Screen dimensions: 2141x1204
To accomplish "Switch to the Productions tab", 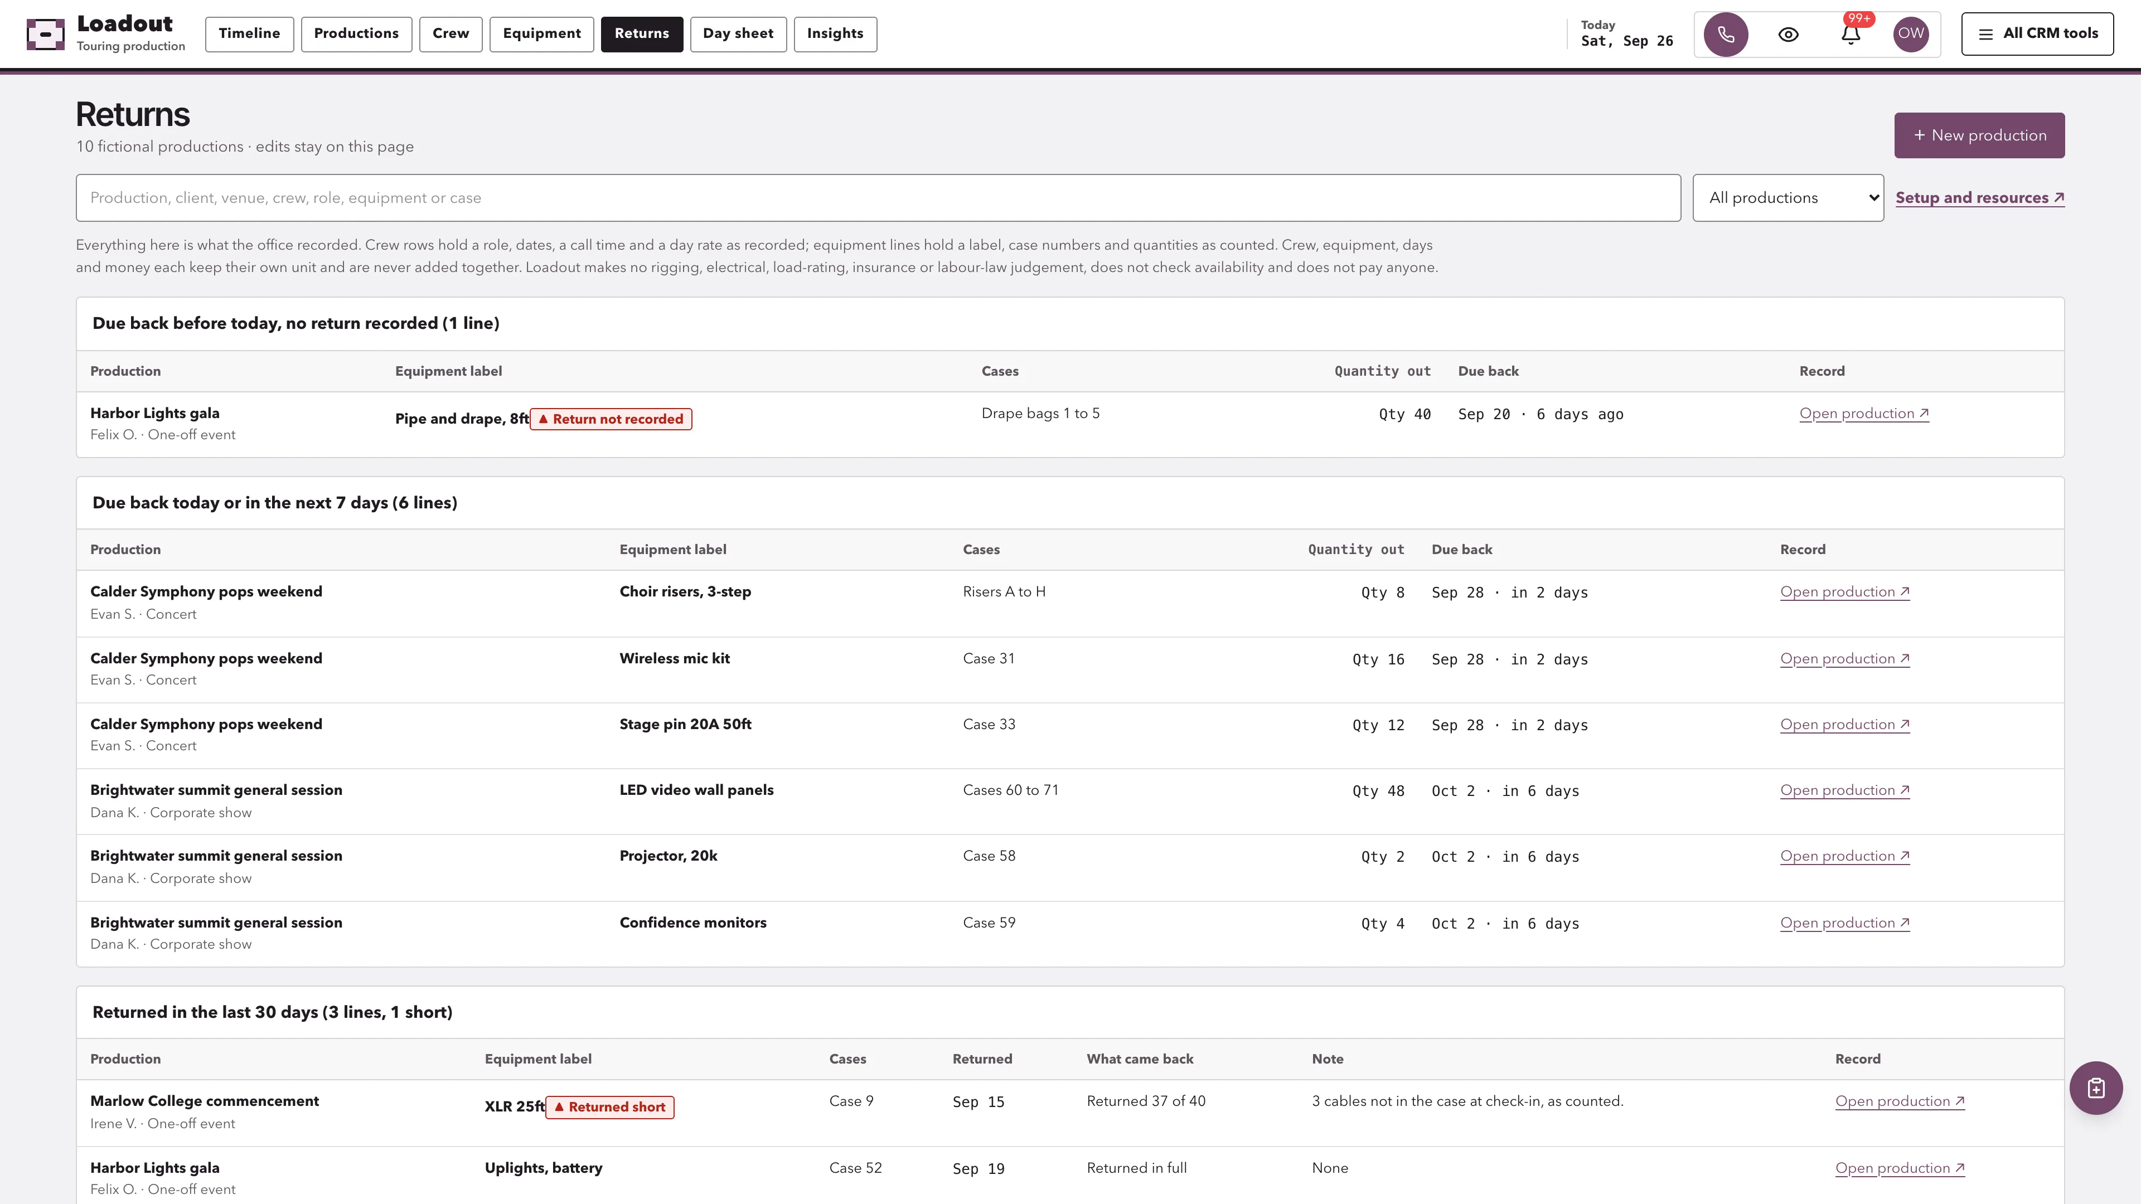I will click(x=357, y=34).
